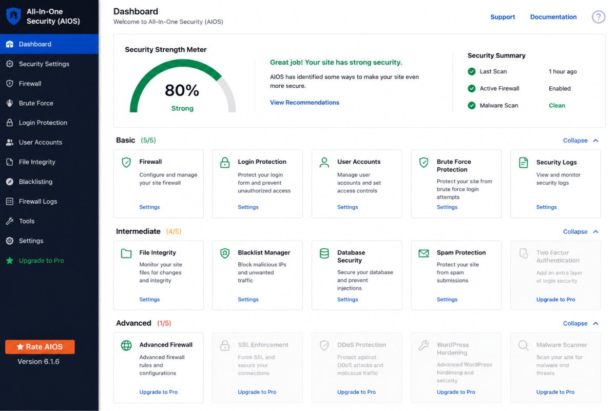Image resolution: width=616 pixels, height=411 pixels.
Task: Click the Advanced Firewall card globe icon
Action: point(126,345)
